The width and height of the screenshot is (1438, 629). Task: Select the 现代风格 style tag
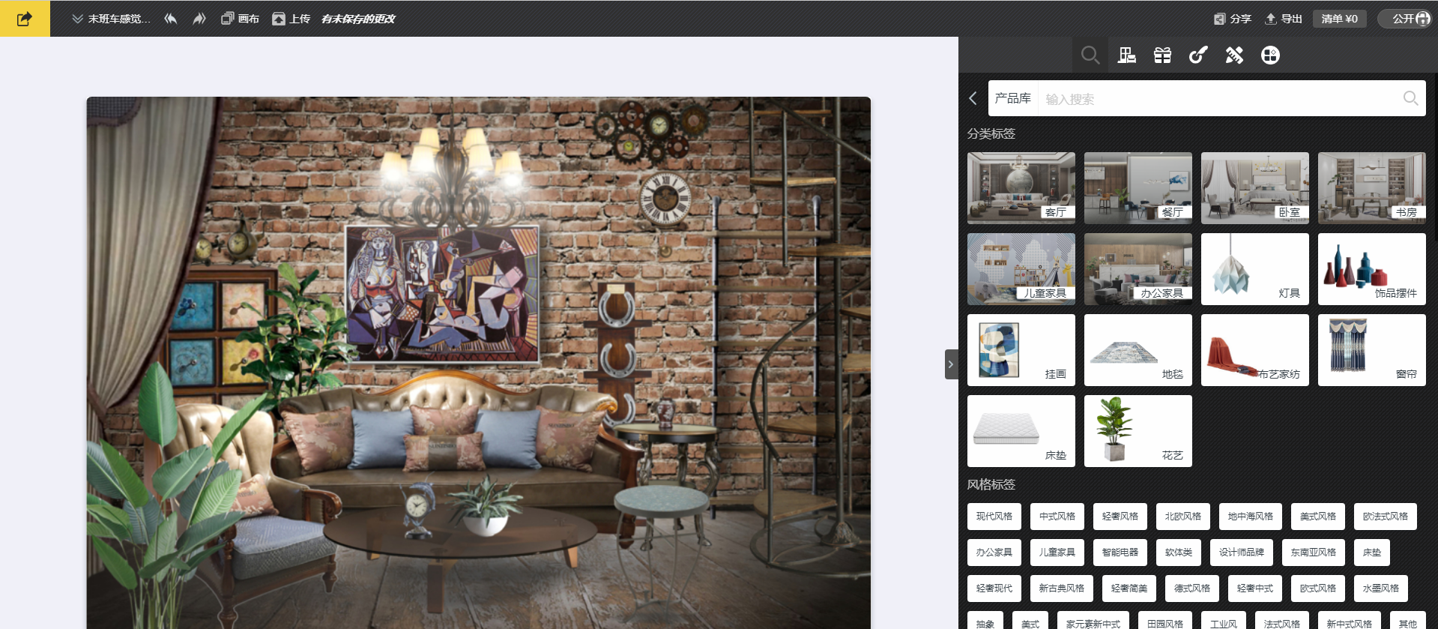[994, 517]
